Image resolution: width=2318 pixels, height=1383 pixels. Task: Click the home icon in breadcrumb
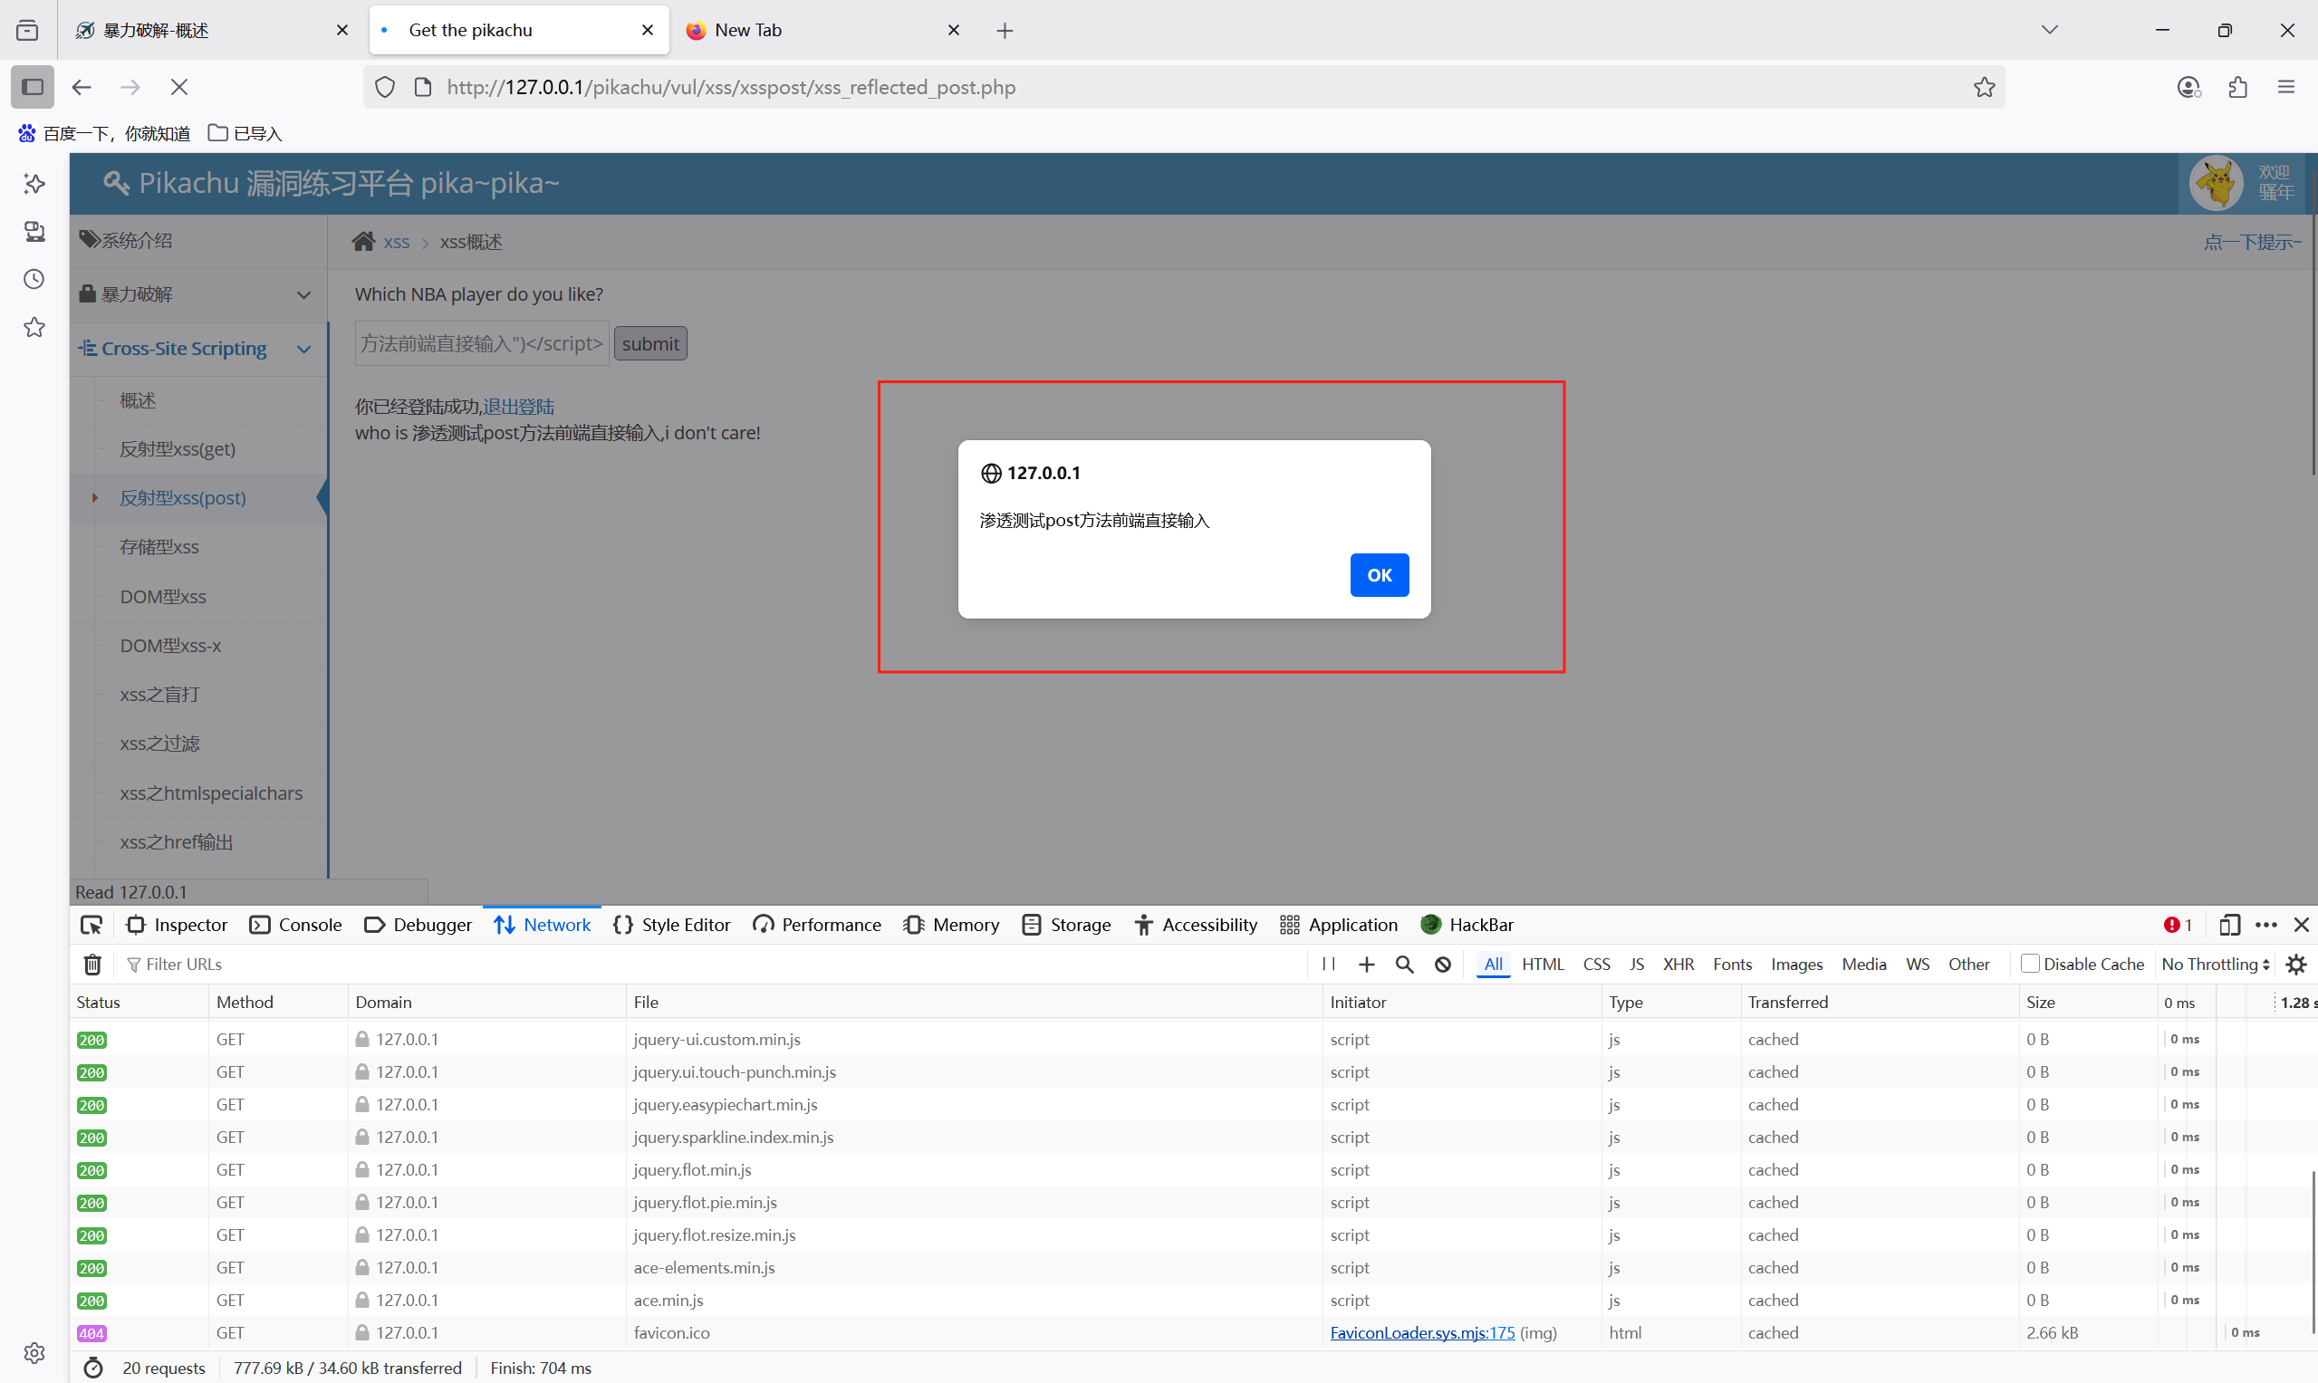[x=363, y=242]
